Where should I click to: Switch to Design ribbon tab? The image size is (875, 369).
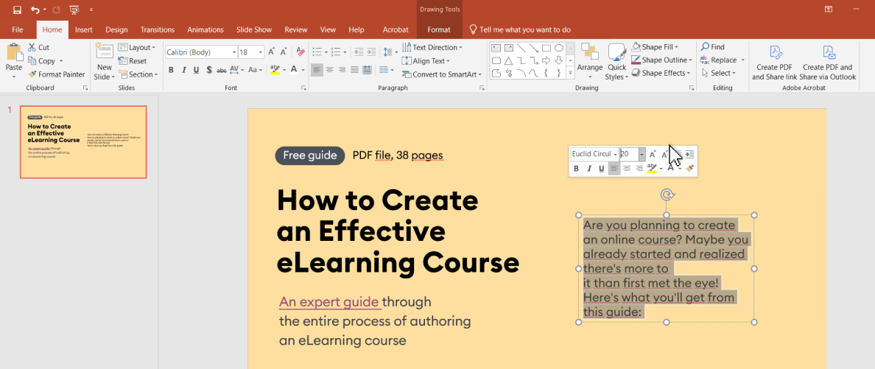tap(116, 29)
